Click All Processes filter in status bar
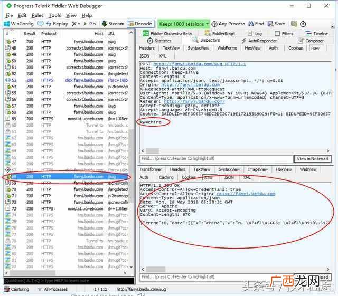 click(x=53, y=289)
